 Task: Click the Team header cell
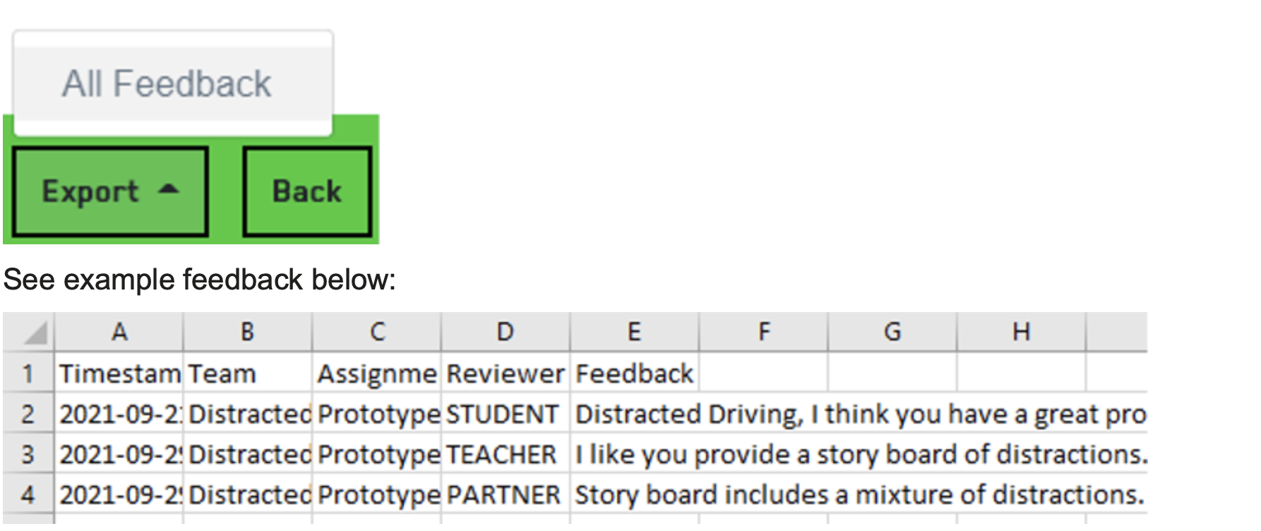coord(247,374)
